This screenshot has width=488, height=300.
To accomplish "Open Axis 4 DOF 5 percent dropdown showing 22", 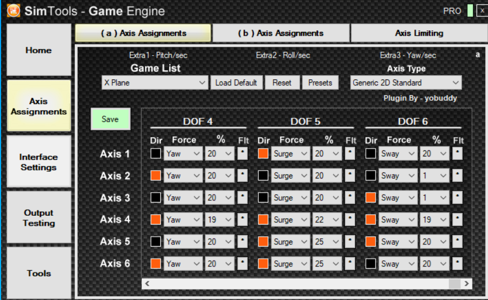I will (x=327, y=220).
